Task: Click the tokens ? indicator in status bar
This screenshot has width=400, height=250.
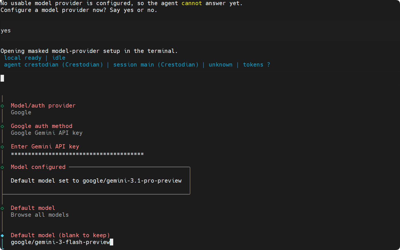Action: tap(257, 65)
